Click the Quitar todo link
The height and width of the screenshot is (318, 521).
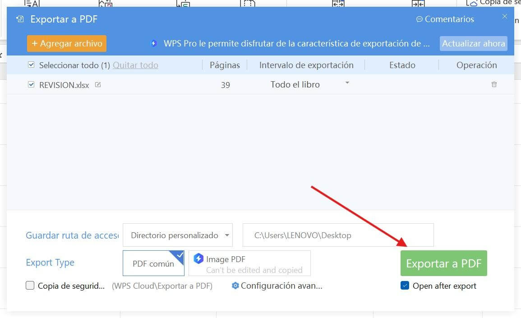(x=136, y=65)
